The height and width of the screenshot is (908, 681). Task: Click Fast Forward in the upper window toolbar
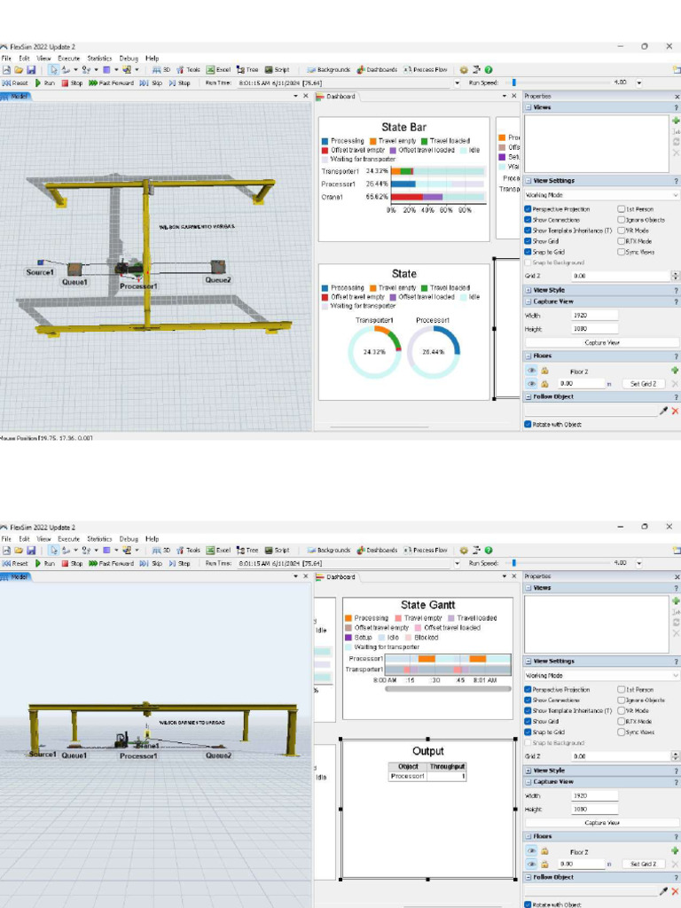(x=111, y=82)
